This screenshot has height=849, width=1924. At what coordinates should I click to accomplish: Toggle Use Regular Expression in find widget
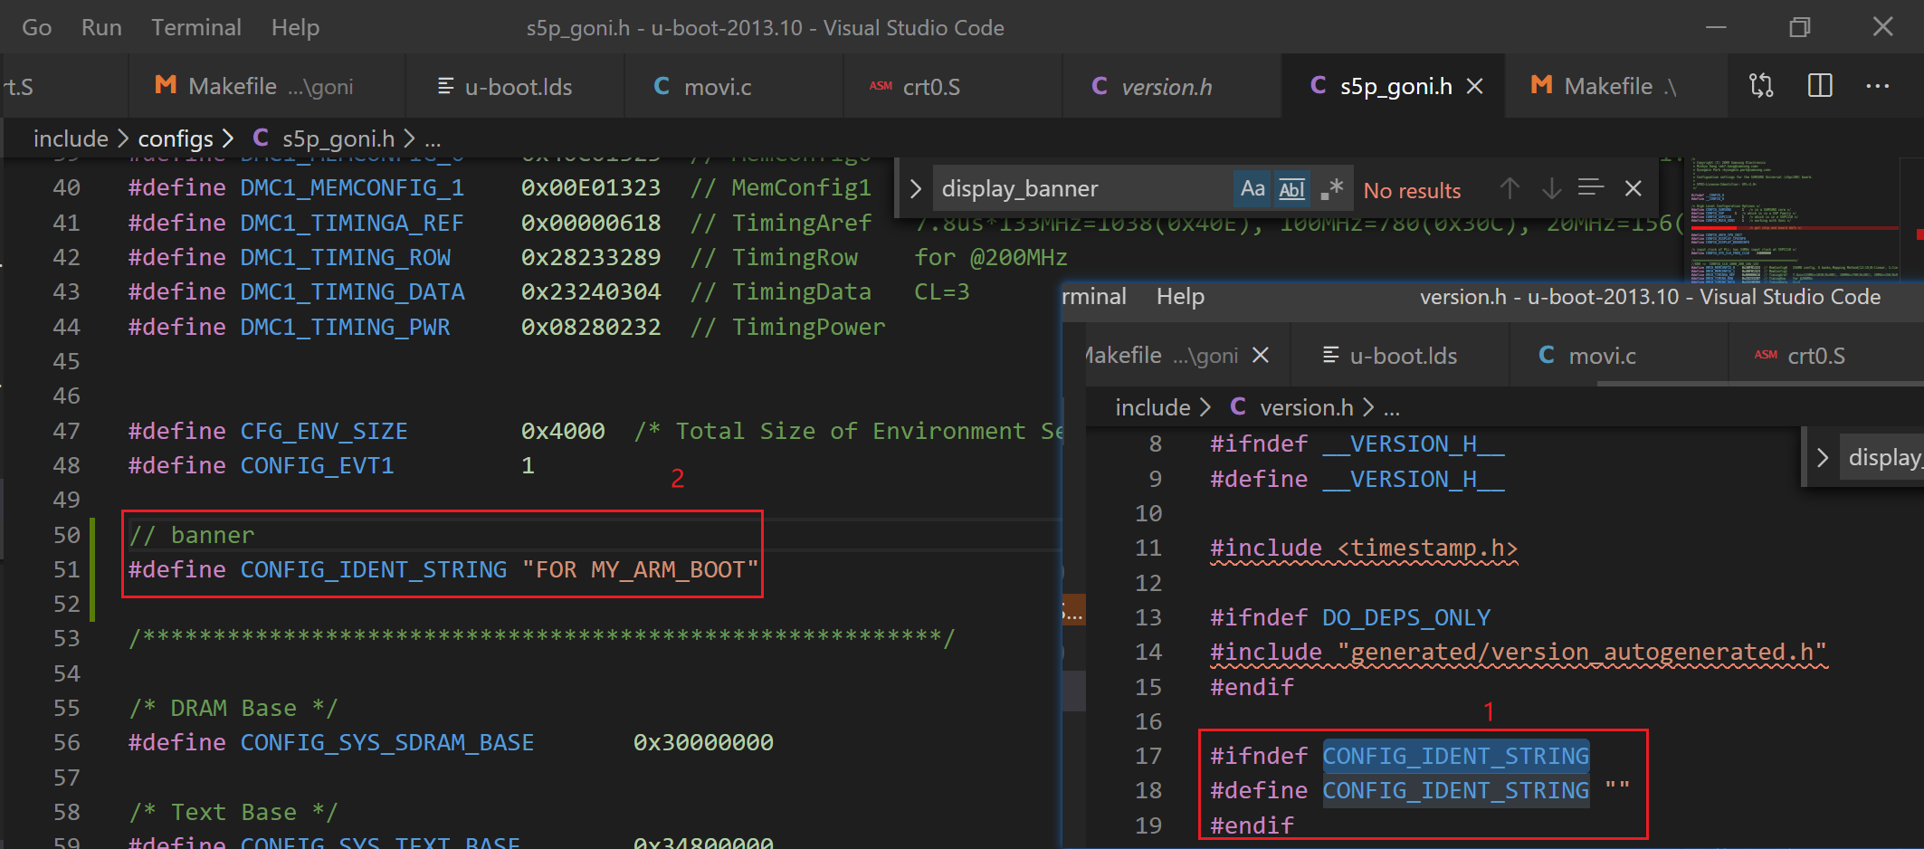1331,188
